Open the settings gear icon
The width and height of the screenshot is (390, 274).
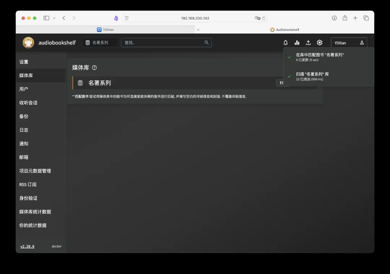coord(320,43)
